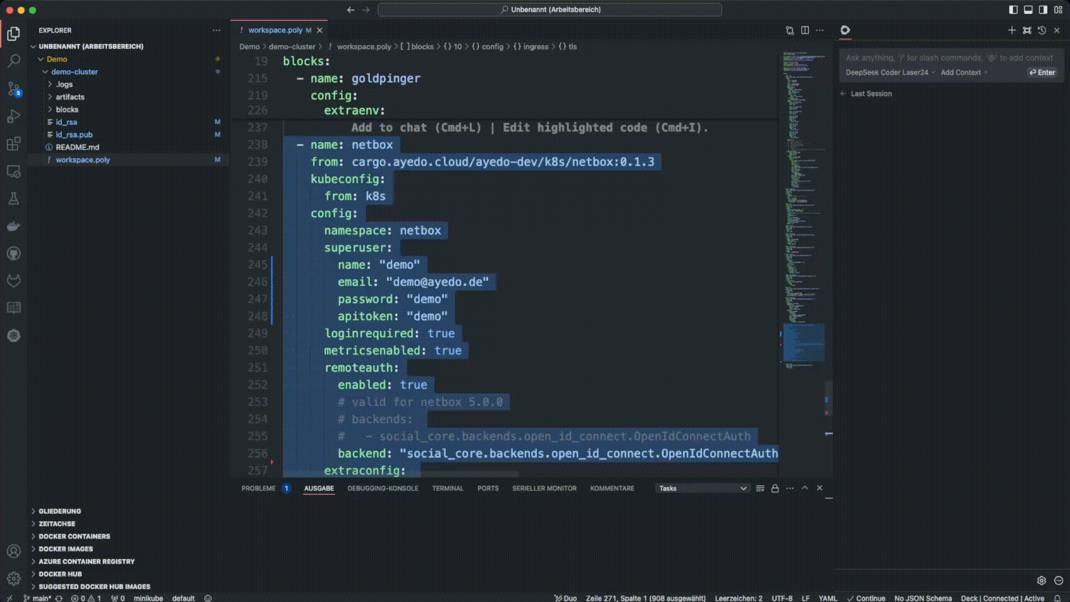Click the title bar command center search

point(549,9)
